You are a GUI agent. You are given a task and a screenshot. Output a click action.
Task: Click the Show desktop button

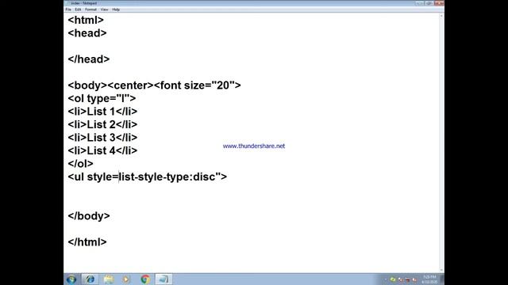pyautogui.click(x=442, y=279)
